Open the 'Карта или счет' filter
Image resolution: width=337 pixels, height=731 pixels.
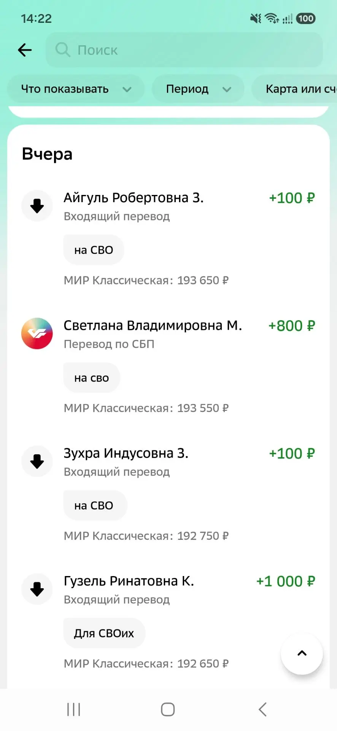294,89
